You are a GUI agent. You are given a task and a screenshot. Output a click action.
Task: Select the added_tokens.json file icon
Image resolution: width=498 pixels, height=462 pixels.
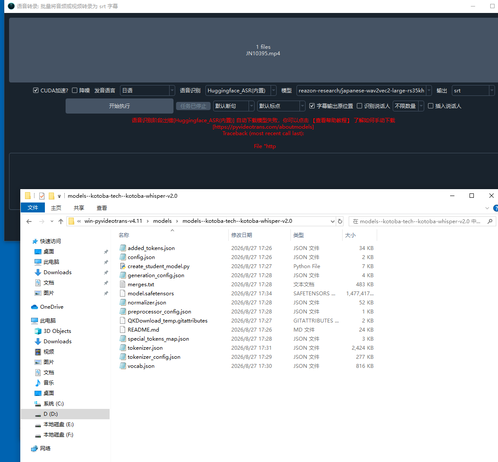tap(123, 248)
